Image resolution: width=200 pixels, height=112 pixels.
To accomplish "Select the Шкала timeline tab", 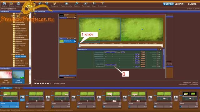I will tap(17, 88).
